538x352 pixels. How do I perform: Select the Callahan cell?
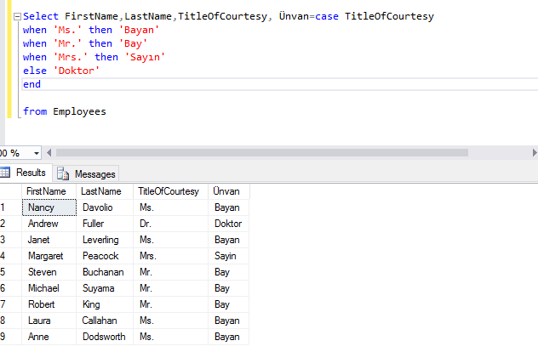coord(105,321)
